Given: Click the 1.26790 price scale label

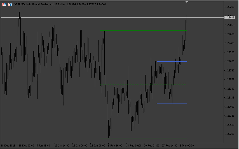Looking at the screenshot, I should [230, 70].
